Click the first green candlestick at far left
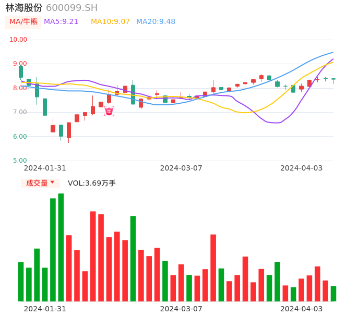The width and height of the screenshot is (358, 316). 21,72
